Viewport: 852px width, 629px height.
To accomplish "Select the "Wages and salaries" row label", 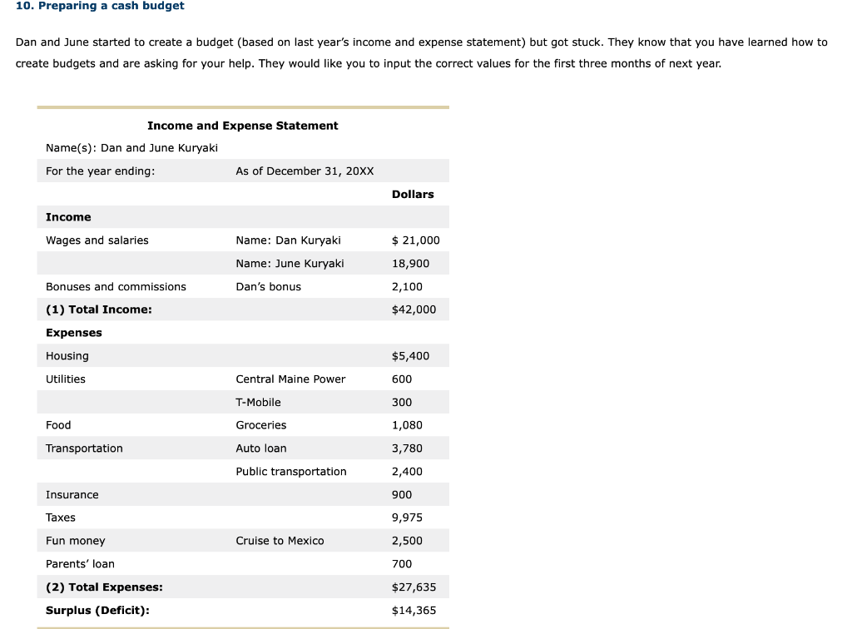I will 97,240.
